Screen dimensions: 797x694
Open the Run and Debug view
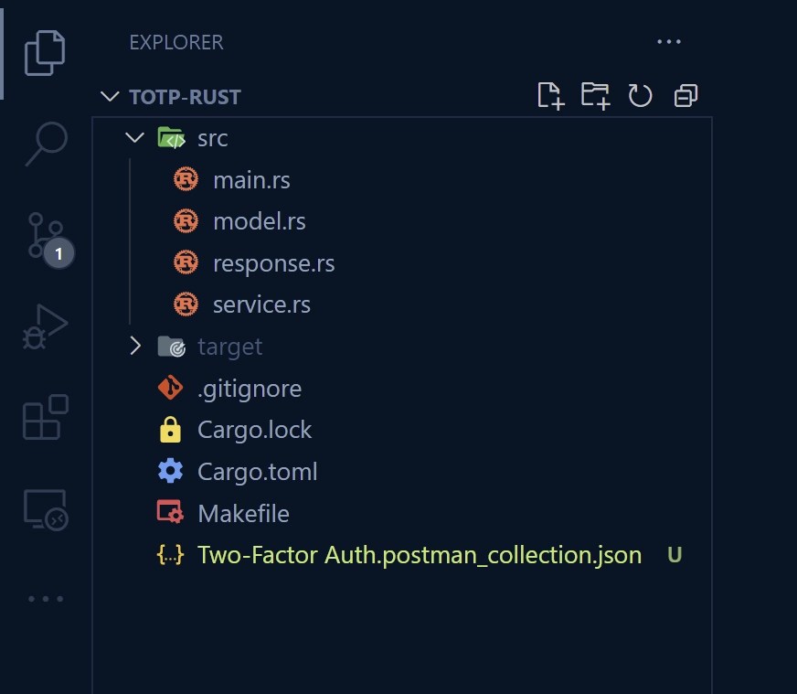pyautogui.click(x=43, y=325)
